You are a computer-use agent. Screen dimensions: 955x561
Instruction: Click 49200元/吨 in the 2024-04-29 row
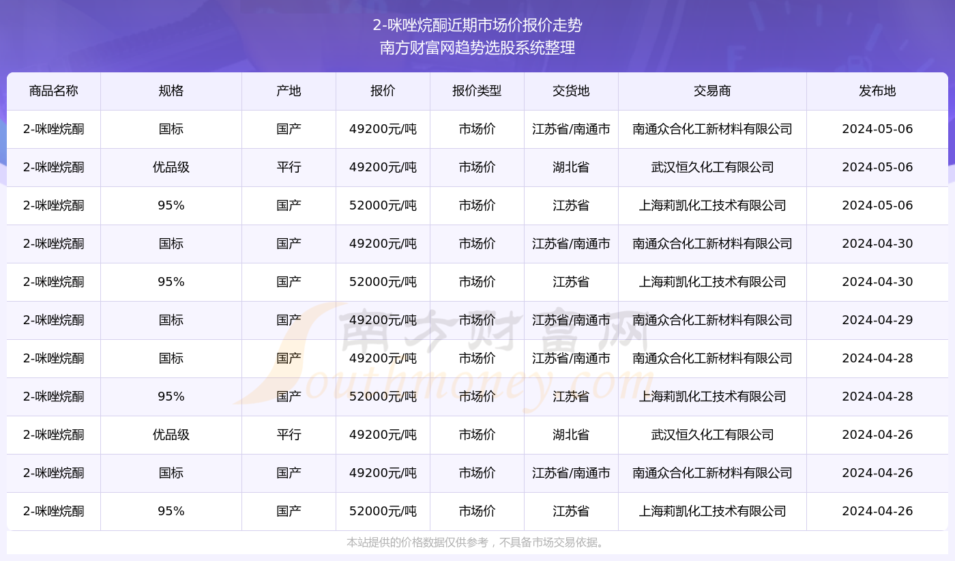pyautogui.click(x=383, y=320)
